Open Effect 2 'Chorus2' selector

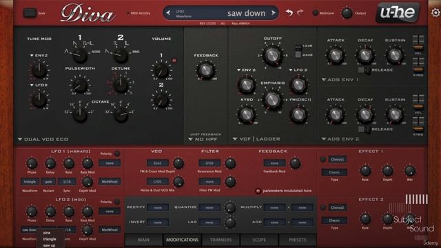pos(337,207)
